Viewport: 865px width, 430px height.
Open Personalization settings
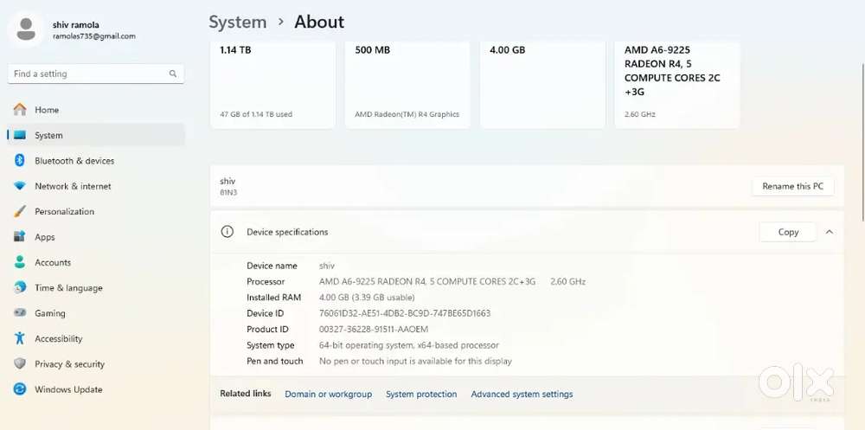coord(96,211)
